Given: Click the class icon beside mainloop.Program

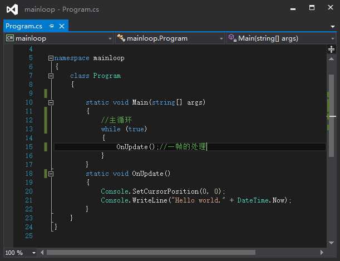Looking at the screenshot, I should click(121, 38).
